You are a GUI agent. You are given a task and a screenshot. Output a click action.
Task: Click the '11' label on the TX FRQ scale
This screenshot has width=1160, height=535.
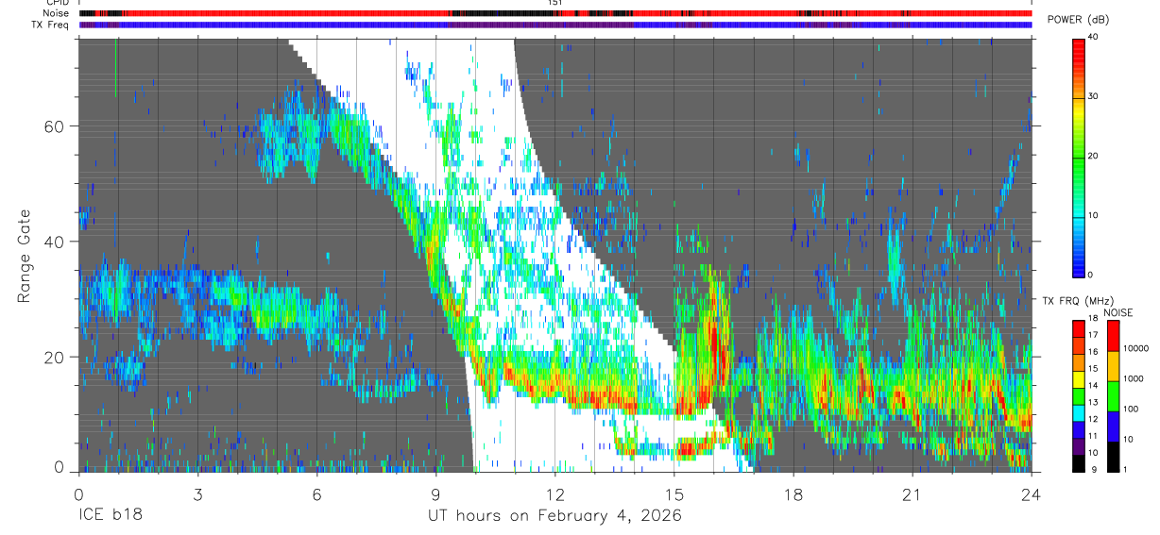pos(1093,436)
